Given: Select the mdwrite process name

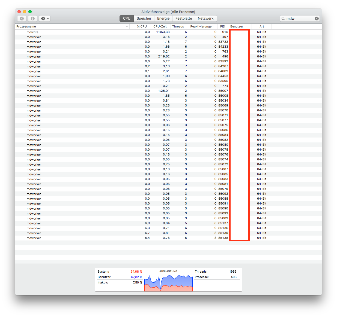Looking at the screenshot, I should (32, 32).
